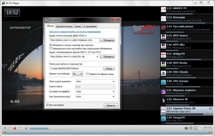Image resolution: width=215 pixels, height=136 pixels.
Task: Open Язык аудио дорожки dropdown
Action: (x=95, y=81)
